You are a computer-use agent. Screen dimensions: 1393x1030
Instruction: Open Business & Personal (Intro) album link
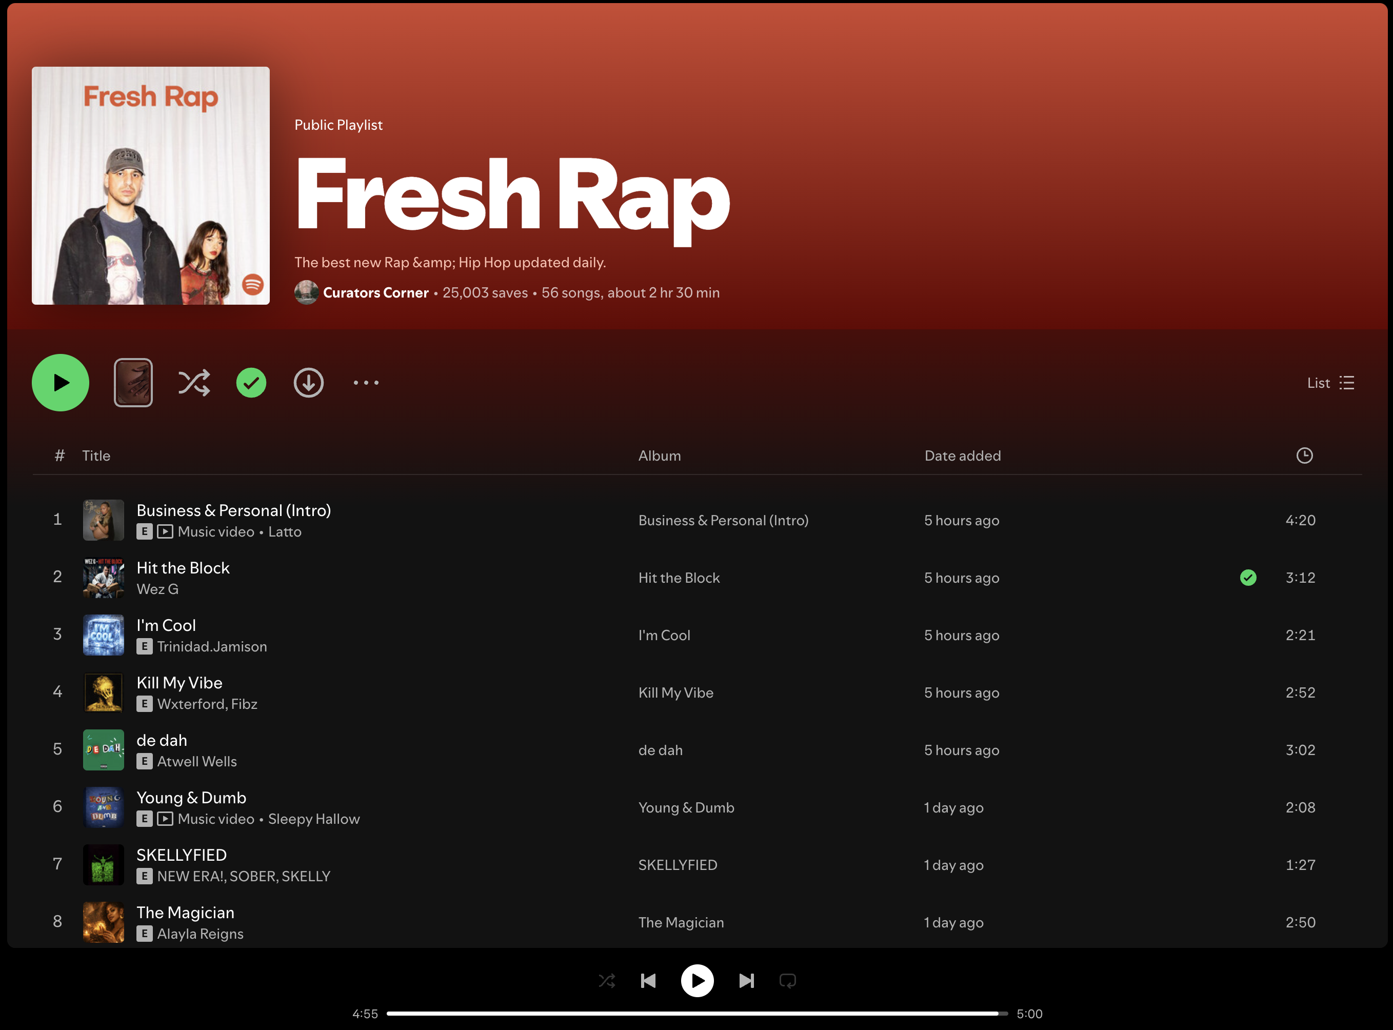click(723, 521)
